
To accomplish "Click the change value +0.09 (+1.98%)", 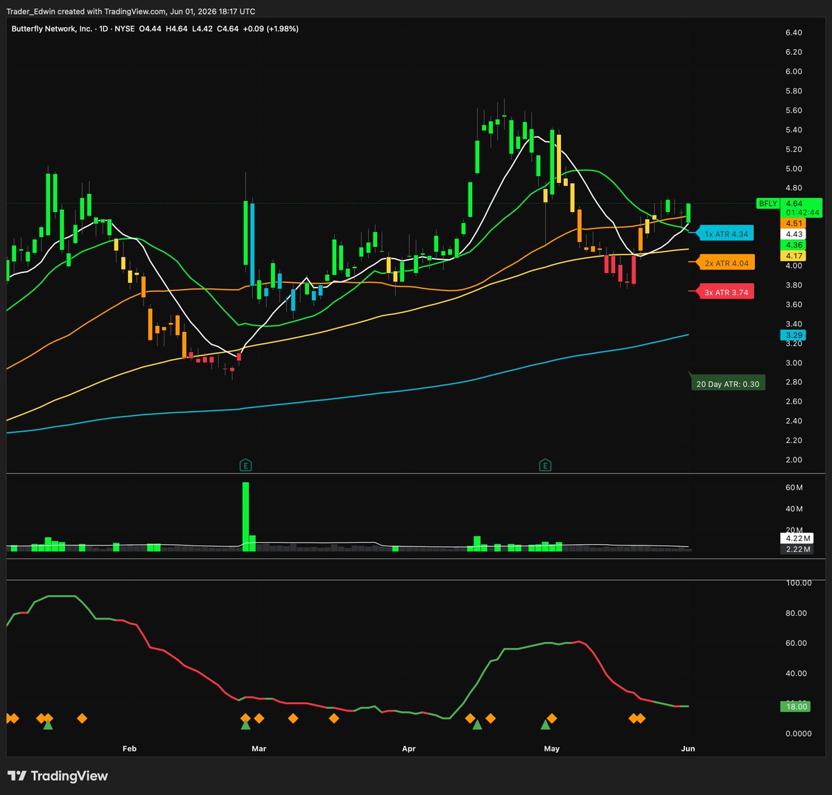I will coord(272,29).
